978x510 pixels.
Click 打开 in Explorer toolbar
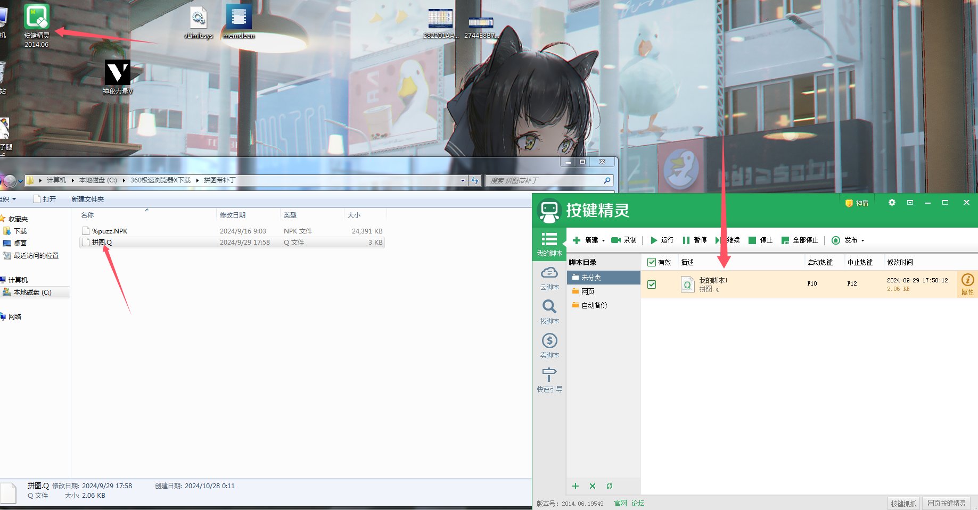tap(45, 199)
